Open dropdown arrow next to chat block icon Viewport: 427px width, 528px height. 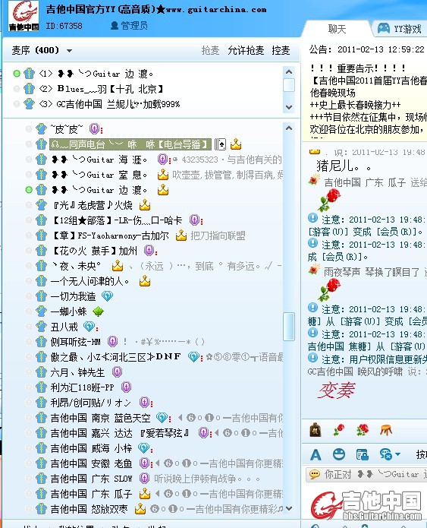[x=398, y=454]
